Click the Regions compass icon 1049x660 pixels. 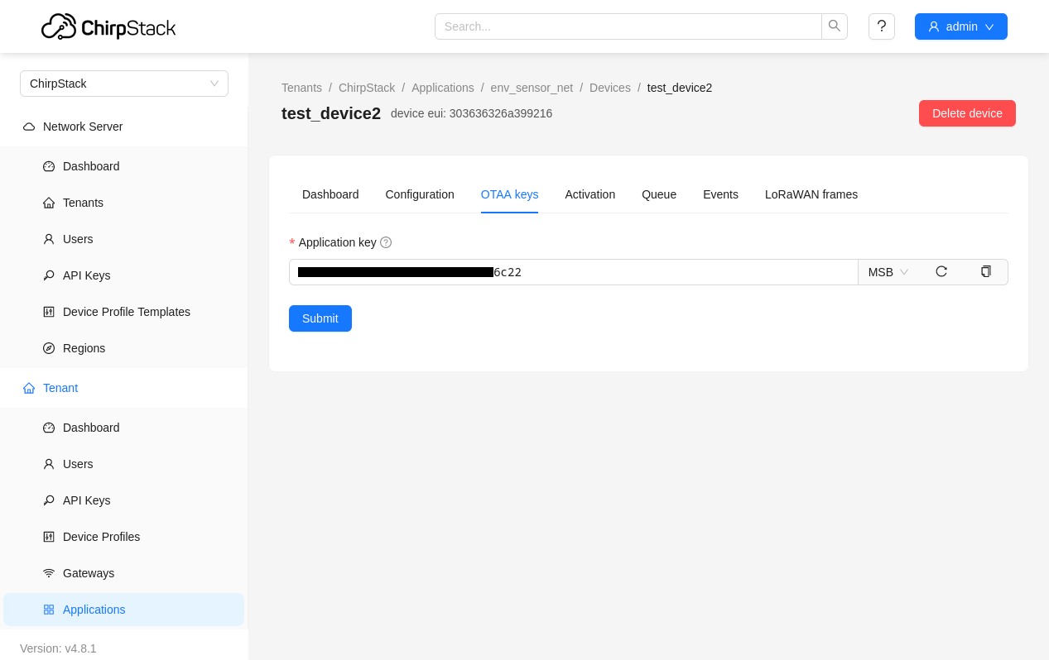point(49,348)
